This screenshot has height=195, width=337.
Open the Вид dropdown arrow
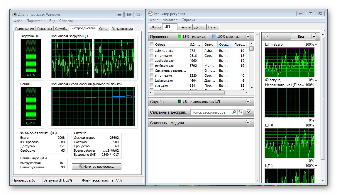tap(314, 37)
